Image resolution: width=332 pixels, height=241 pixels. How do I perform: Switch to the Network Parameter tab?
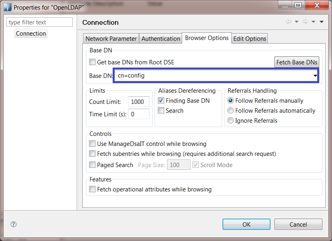pyautogui.click(x=111, y=38)
